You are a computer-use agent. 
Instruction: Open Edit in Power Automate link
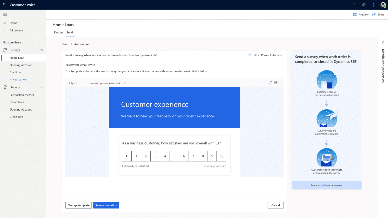265,55
